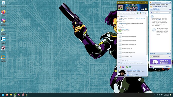
Task: Click the green dragon tab icon
Action: (127, 67)
